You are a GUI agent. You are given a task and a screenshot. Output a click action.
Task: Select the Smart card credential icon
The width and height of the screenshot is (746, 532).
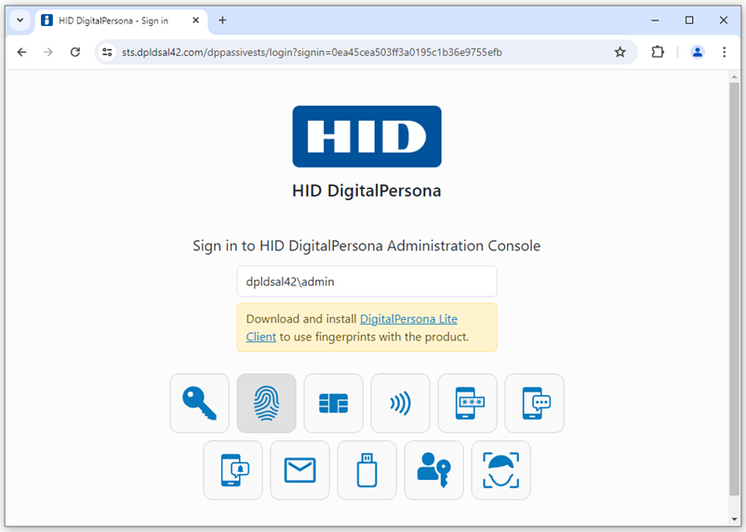pyautogui.click(x=334, y=403)
